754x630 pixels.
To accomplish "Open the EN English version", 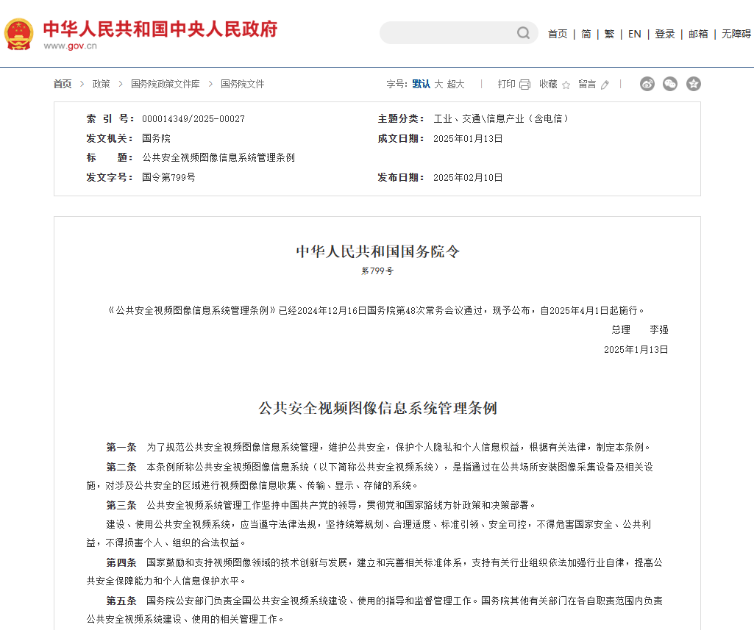I will pos(634,34).
